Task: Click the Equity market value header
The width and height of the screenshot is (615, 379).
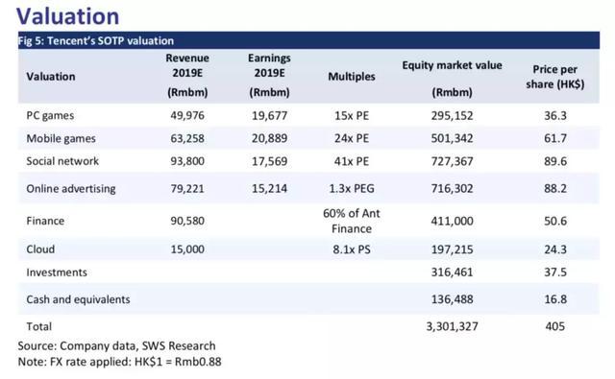Action: pyautogui.click(x=452, y=79)
